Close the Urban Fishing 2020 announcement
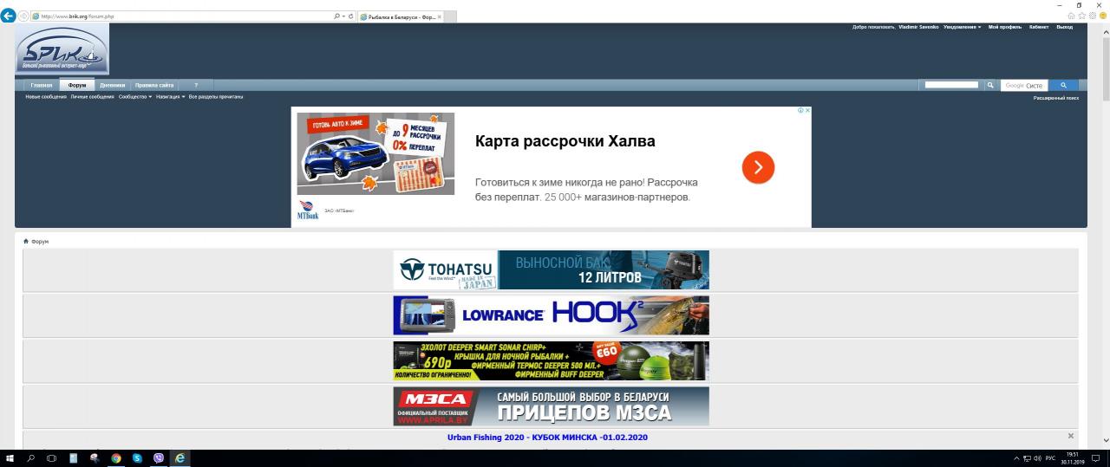Viewport: 1110px width, 467px height. (1070, 436)
